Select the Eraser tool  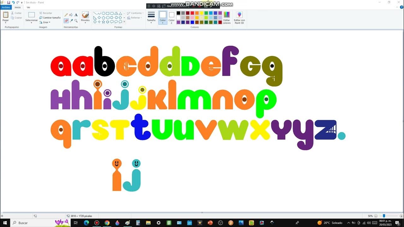pyautogui.click(x=66, y=20)
